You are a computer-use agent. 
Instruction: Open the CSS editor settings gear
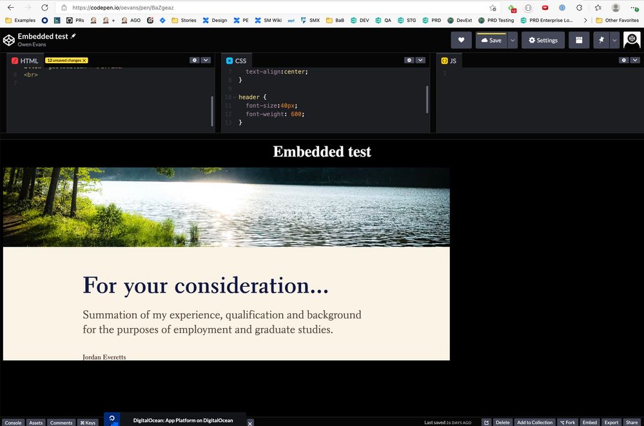pos(409,60)
